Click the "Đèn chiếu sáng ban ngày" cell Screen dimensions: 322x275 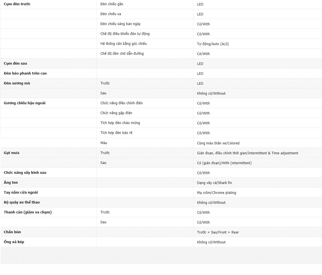[121, 24]
